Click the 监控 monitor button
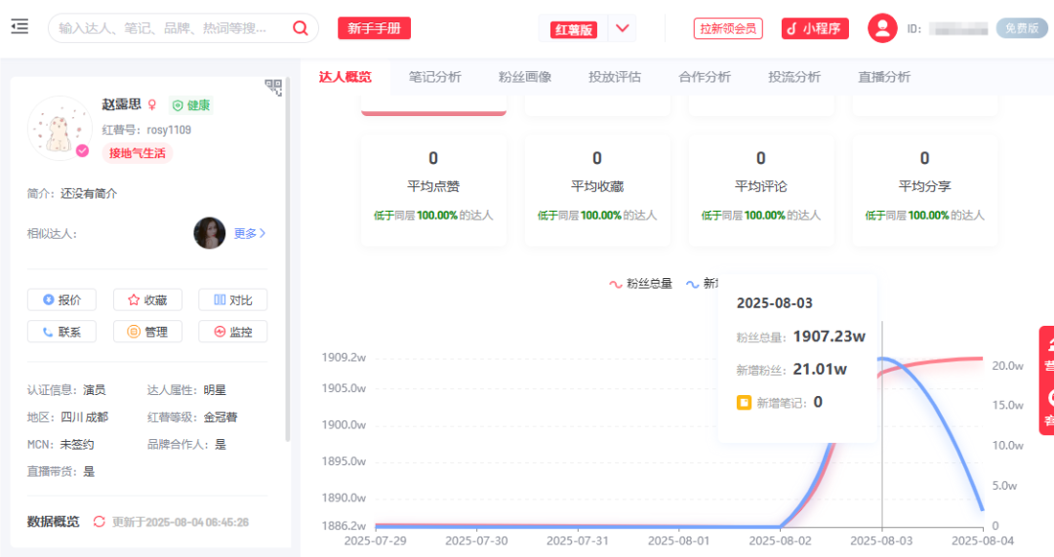This screenshot has width=1054, height=557. (232, 332)
